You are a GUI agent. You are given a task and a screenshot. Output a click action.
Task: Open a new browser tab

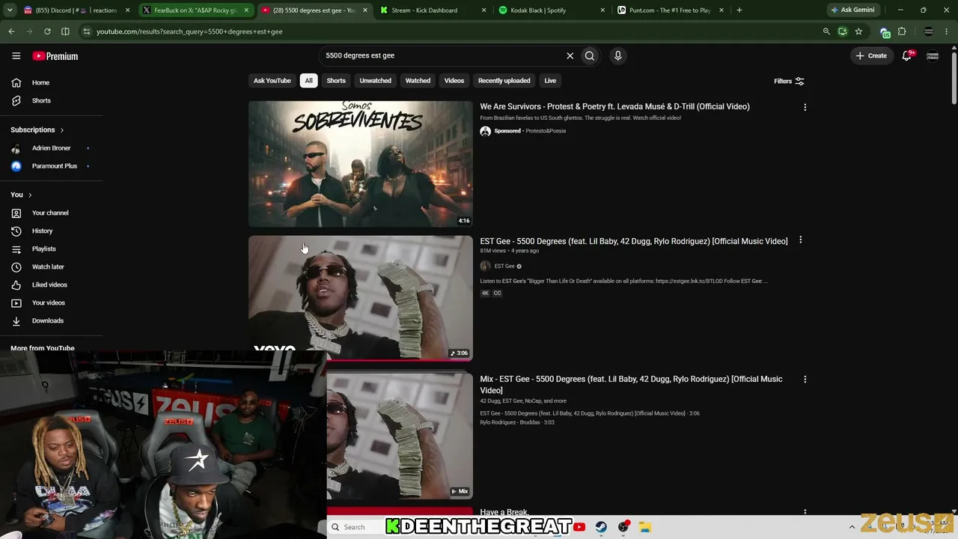point(739,10)
